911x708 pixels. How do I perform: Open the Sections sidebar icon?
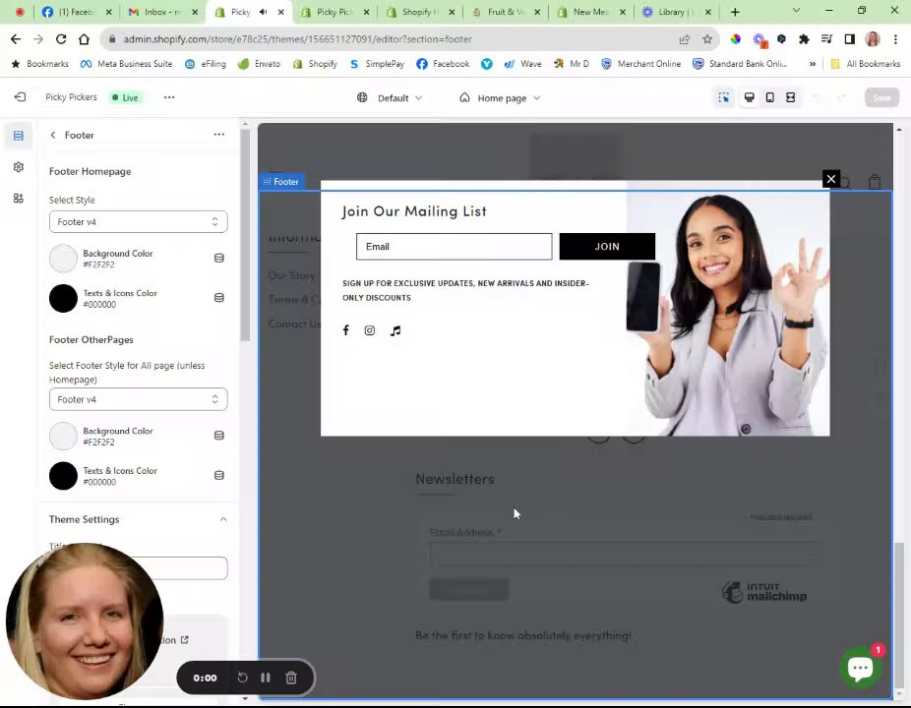click(19, 136)
